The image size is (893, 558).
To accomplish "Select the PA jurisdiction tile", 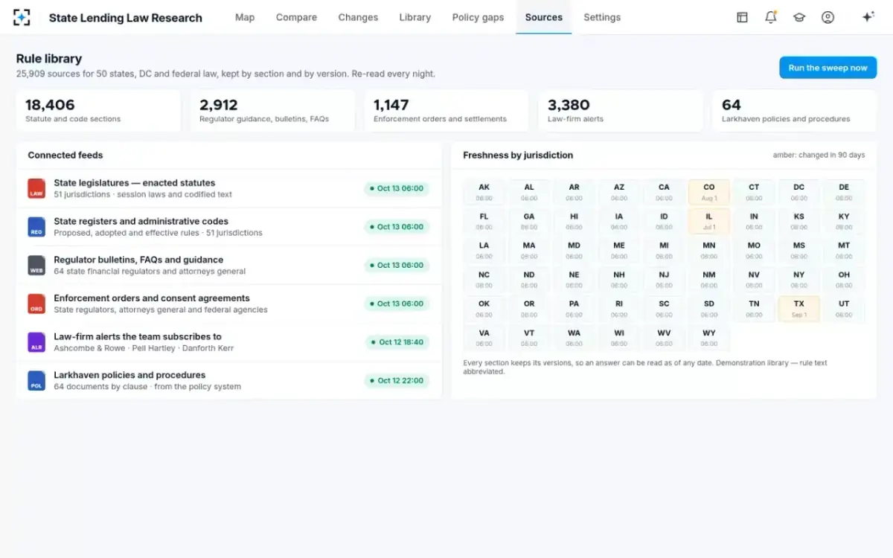I will (574, 309).
